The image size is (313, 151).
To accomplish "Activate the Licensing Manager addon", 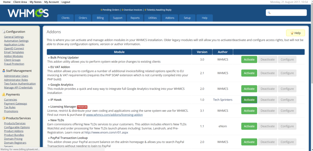I will click(x=249, y=111).
